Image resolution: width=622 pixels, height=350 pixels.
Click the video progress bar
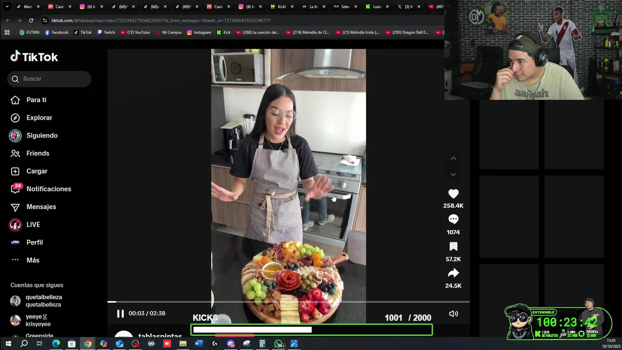pyautogui.click(x=289, y=302)
